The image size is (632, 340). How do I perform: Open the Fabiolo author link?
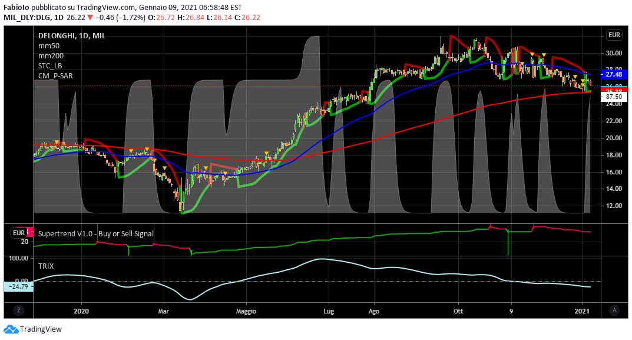(17, 8)
